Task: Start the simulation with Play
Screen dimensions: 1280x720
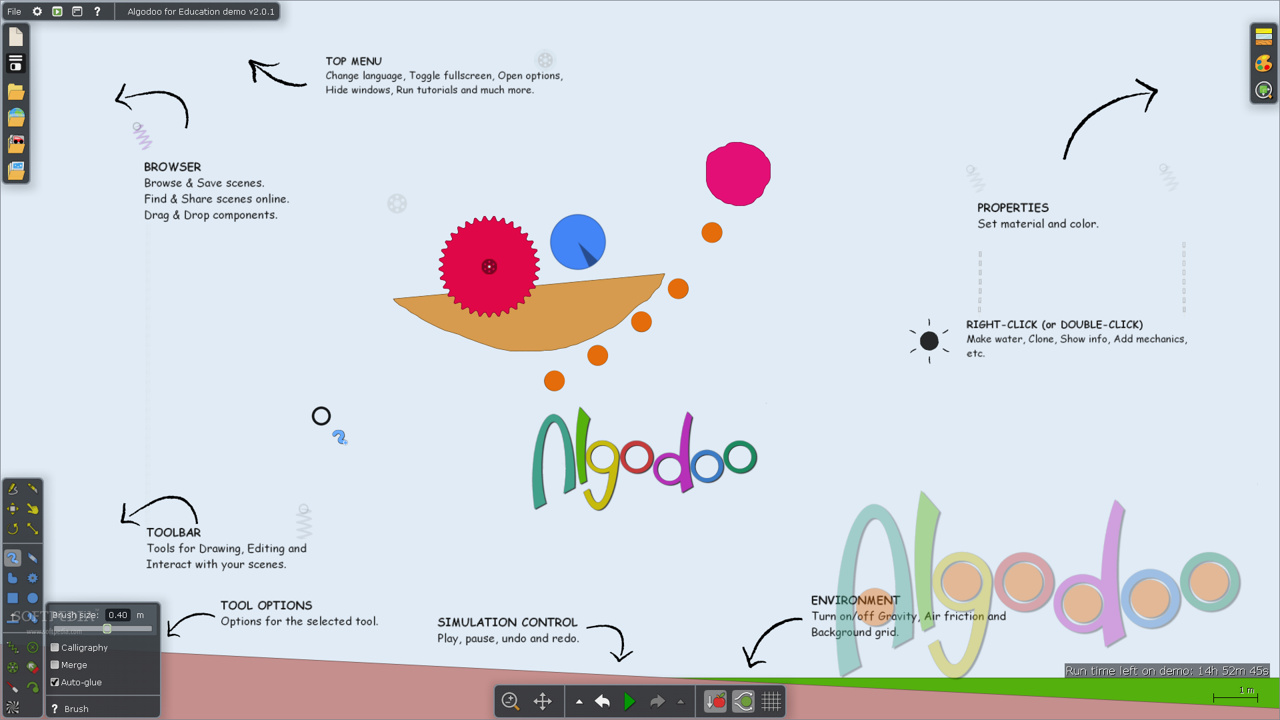Action: (629, 701)
